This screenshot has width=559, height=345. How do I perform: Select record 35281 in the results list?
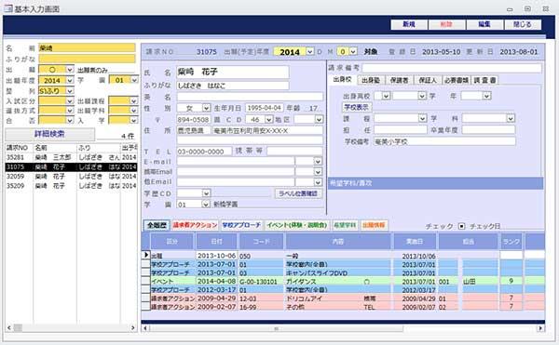71,157
